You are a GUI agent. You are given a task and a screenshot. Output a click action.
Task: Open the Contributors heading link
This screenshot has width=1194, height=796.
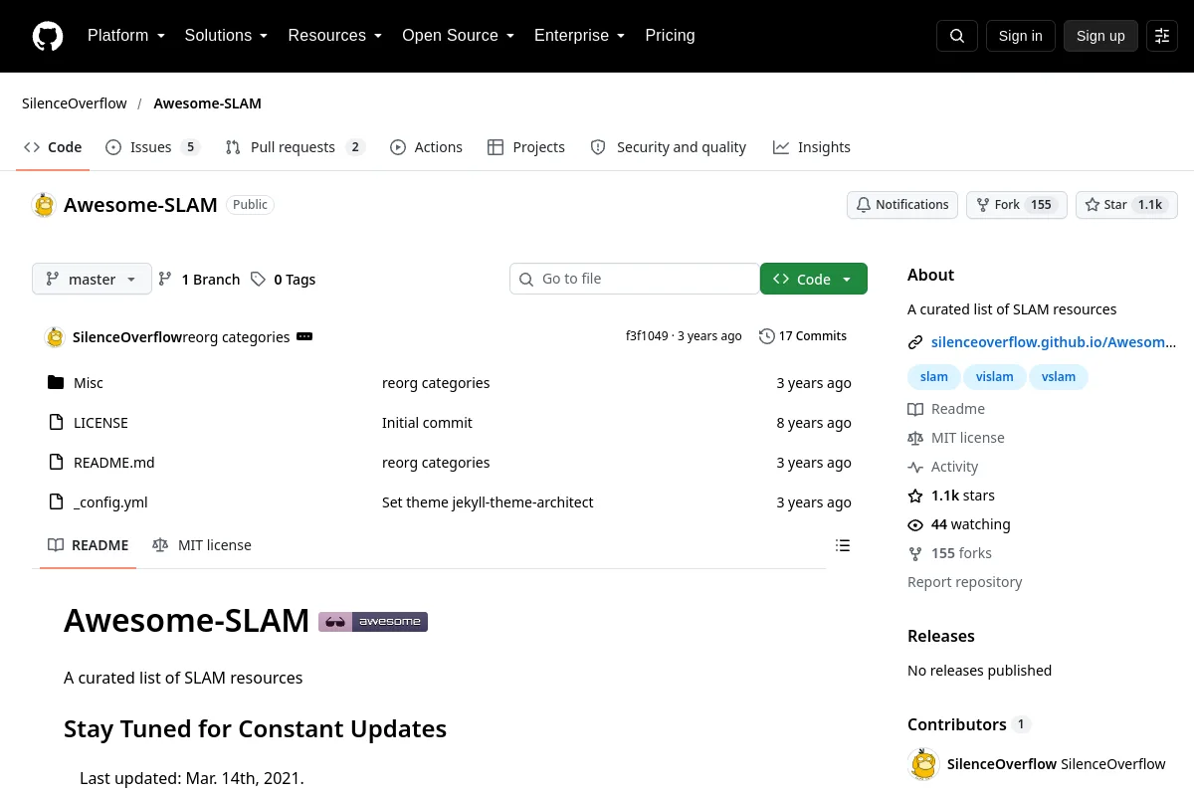click(969, 724)
